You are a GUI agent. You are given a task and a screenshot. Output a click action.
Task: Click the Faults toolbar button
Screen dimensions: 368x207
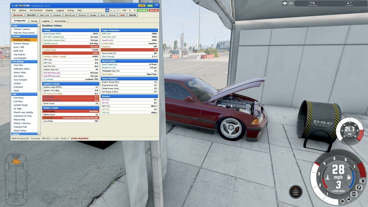[x=122, y=15]
